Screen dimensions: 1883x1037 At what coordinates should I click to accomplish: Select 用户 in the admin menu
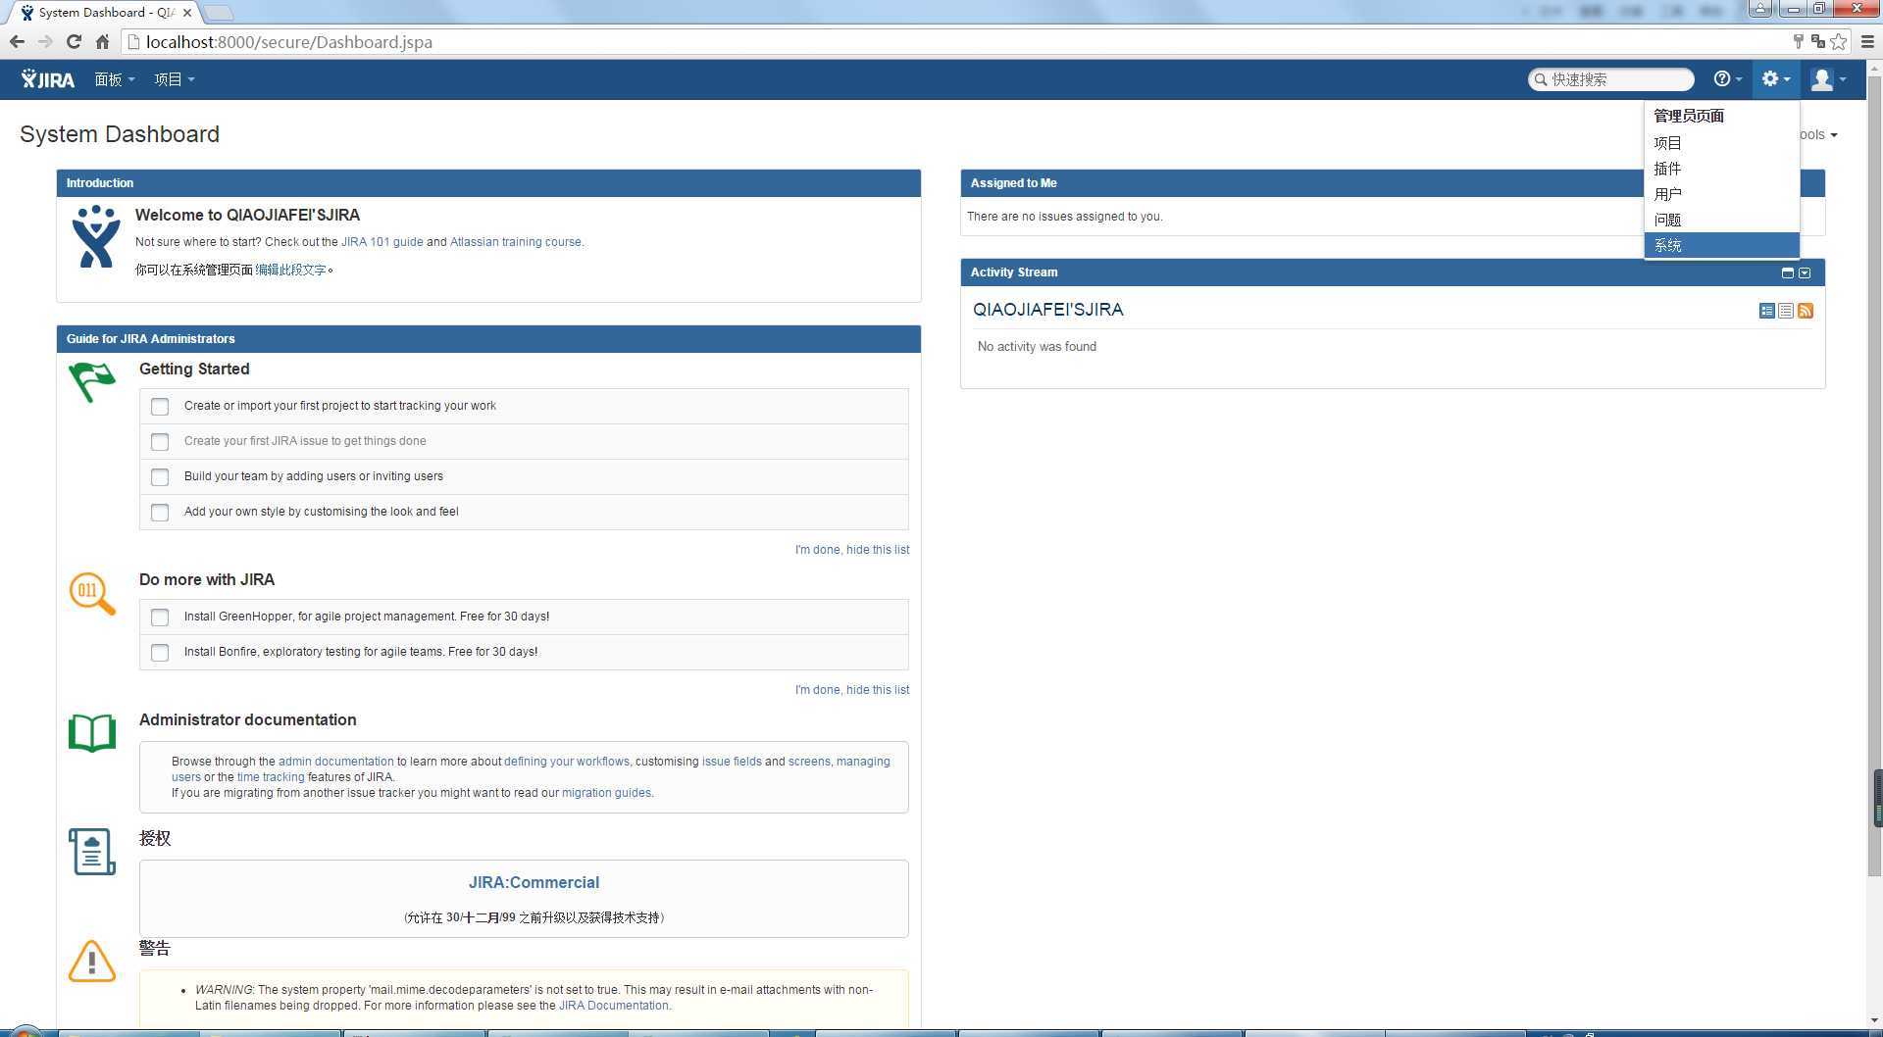click(1721, 194)
